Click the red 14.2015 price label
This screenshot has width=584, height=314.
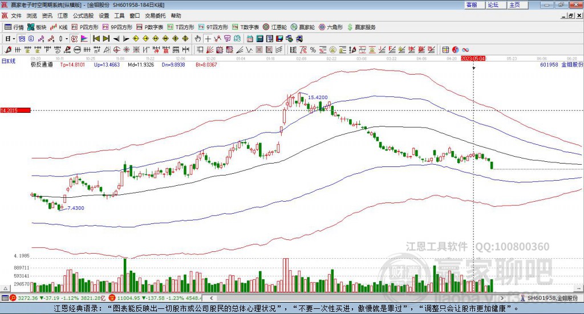pos(15,110)
